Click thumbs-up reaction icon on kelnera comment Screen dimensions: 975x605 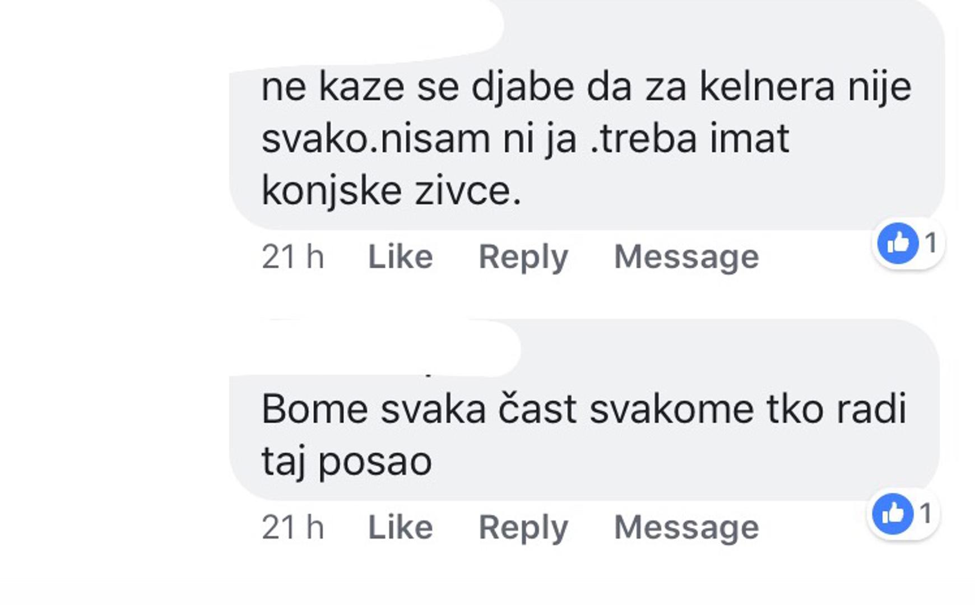point(898,243)
